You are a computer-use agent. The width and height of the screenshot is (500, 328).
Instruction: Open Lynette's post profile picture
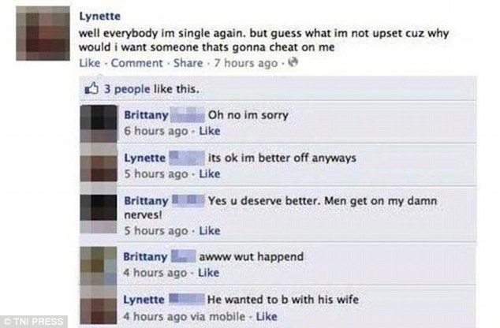tap(43, 33)
